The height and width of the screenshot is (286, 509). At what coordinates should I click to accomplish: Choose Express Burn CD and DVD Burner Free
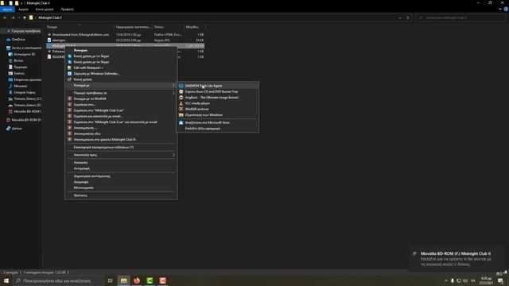click(x=217, y=91)
